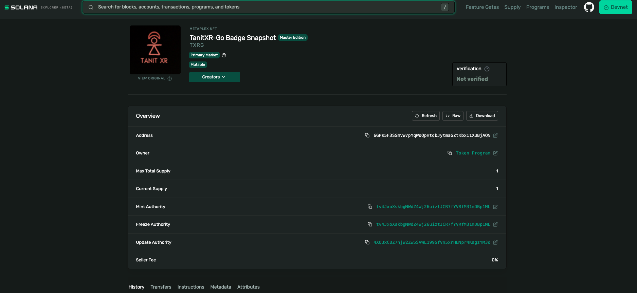
Task: Click the METAPLEX NFT label
Action: click(x=203, y=29)
